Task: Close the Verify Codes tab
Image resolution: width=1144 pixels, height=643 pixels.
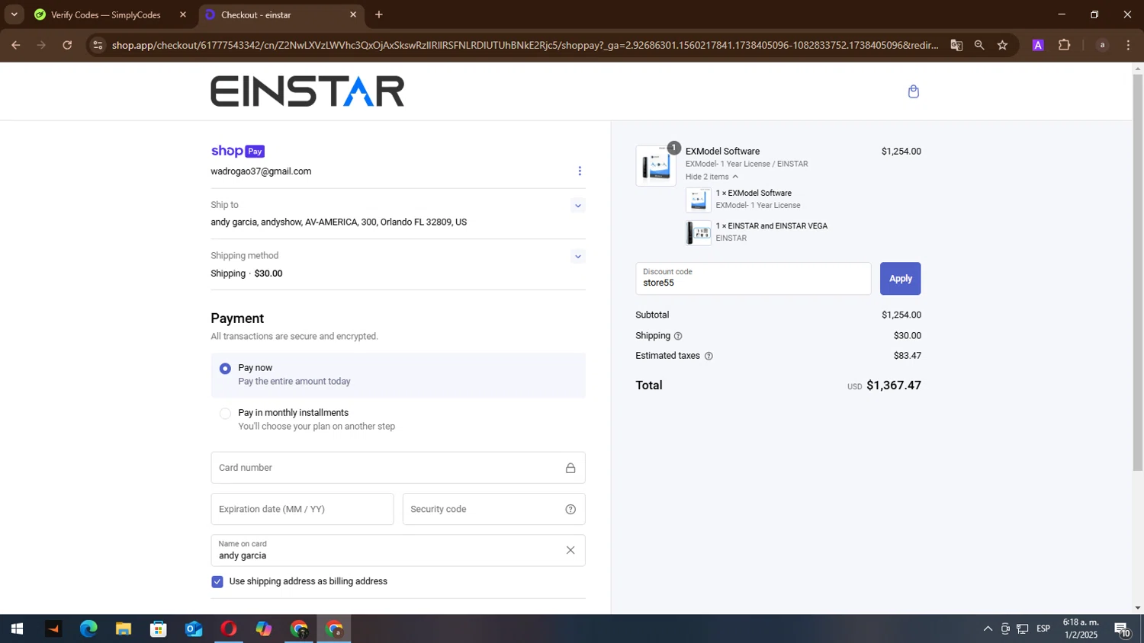Action: pyautogui.click(x=183, y=14)
